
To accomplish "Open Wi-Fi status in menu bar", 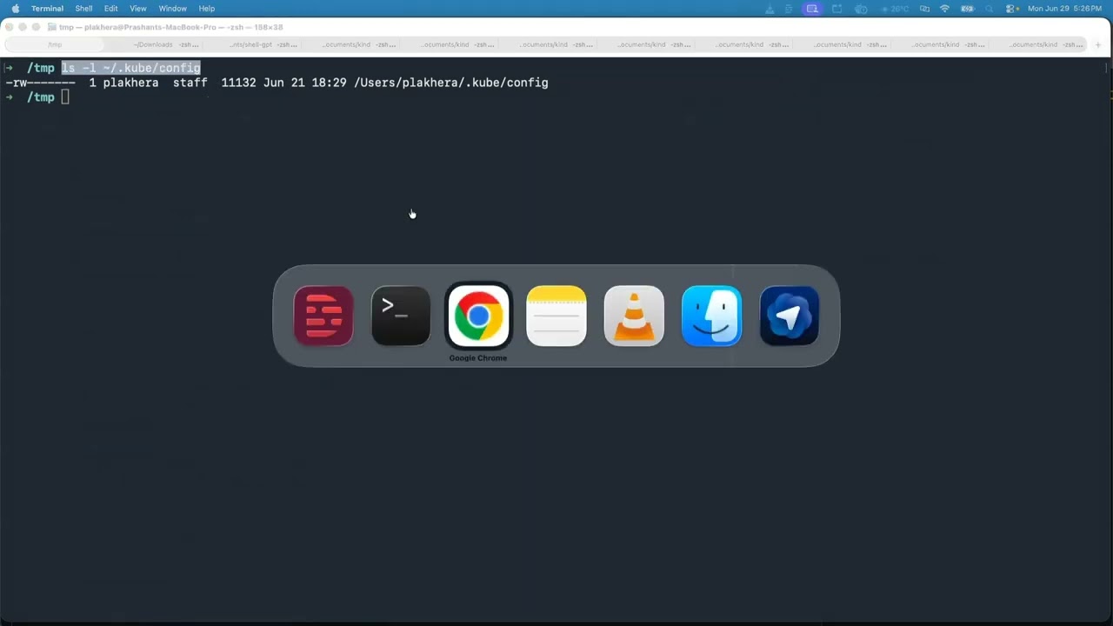I will 944,9.
